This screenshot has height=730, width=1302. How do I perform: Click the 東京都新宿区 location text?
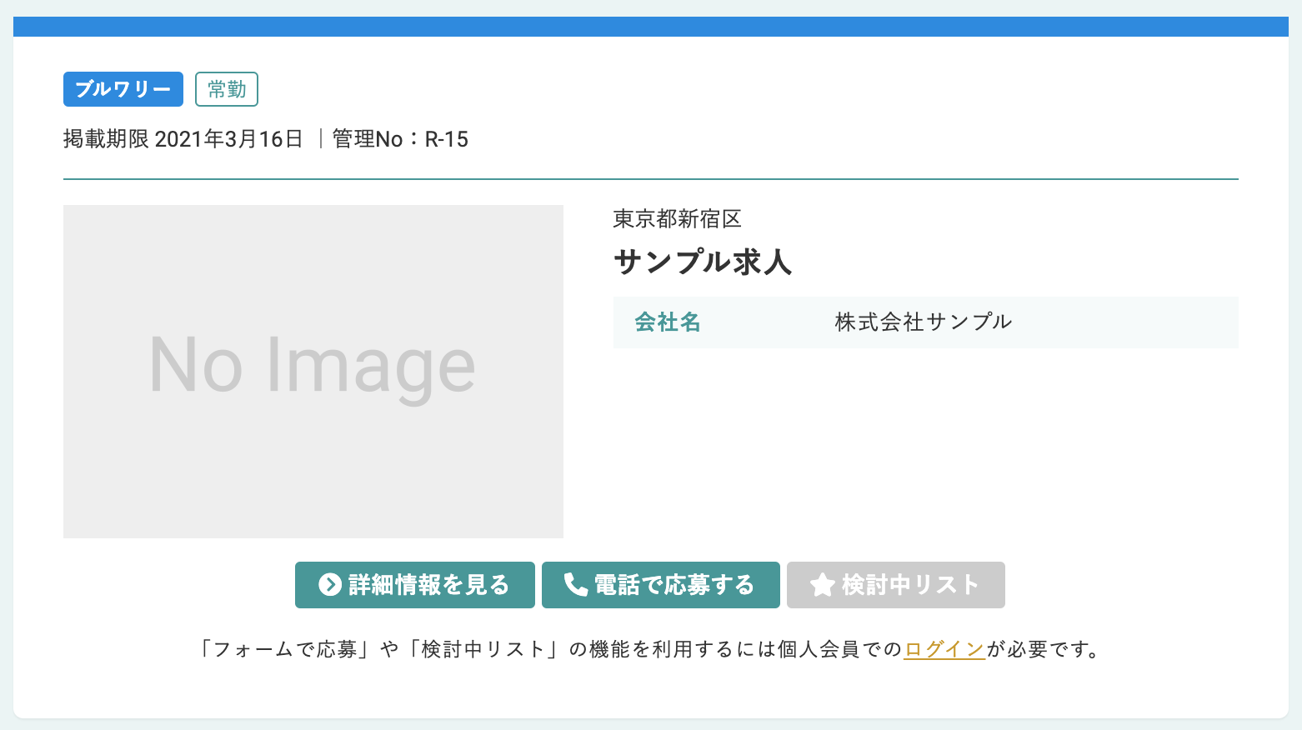click(677, 219)
